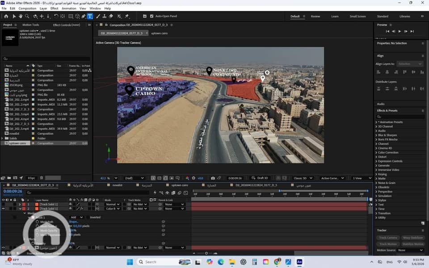Image resolution: width=429 pixels, height=268 pixels.
Task: Toggle the Auto-Open Panel checkbox
Action: (x=151, y=16)
